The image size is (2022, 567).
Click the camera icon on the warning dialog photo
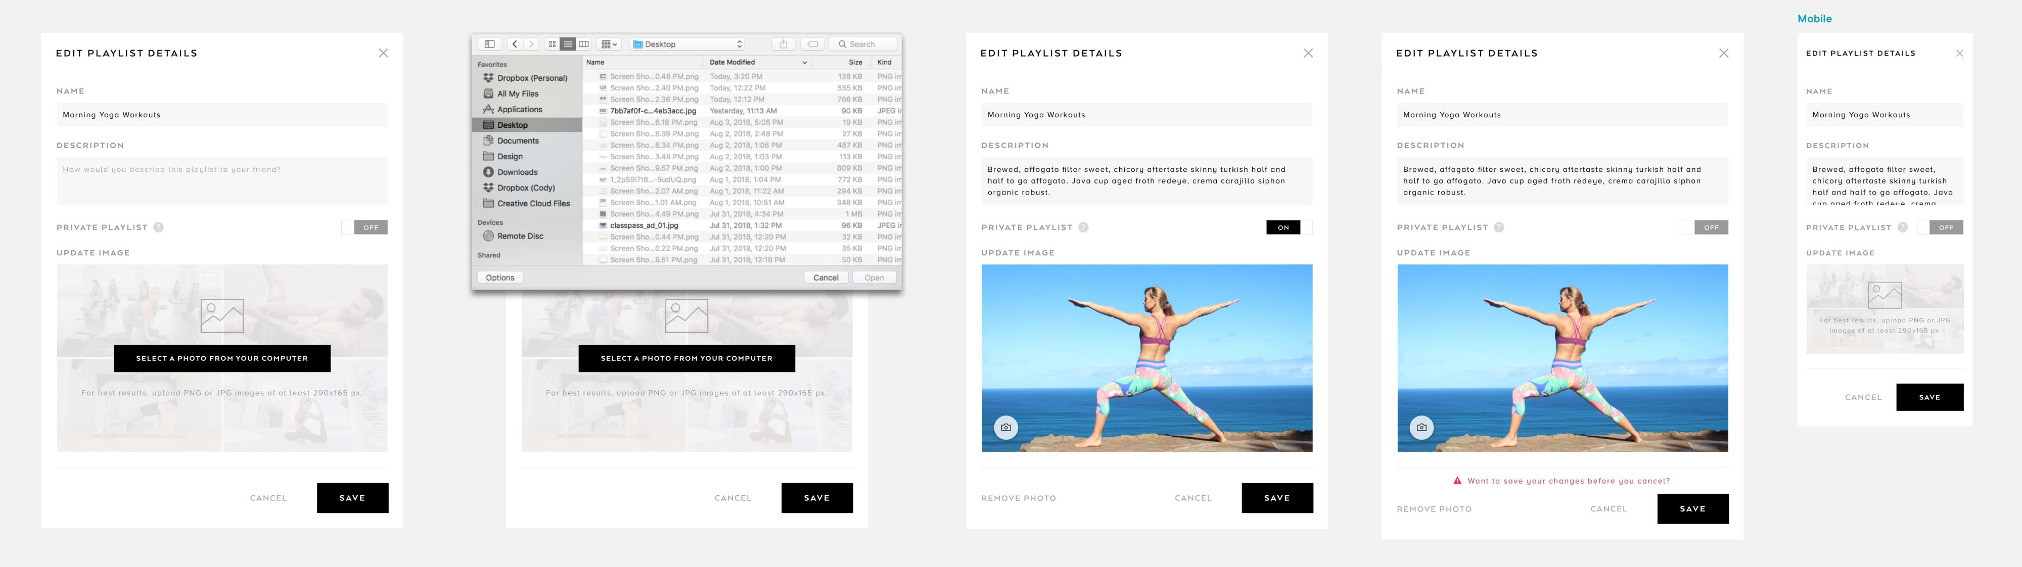point(1421,428)
